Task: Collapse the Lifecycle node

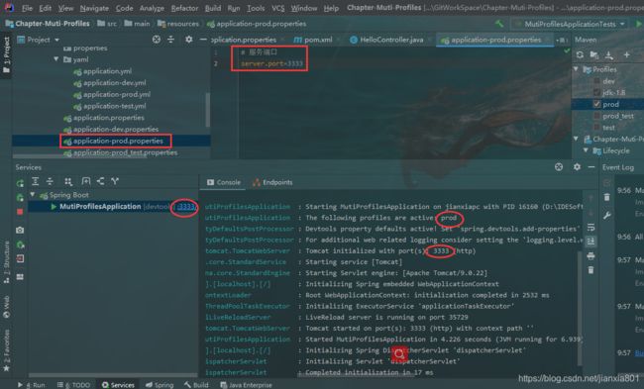Action: tap(586, 150)
